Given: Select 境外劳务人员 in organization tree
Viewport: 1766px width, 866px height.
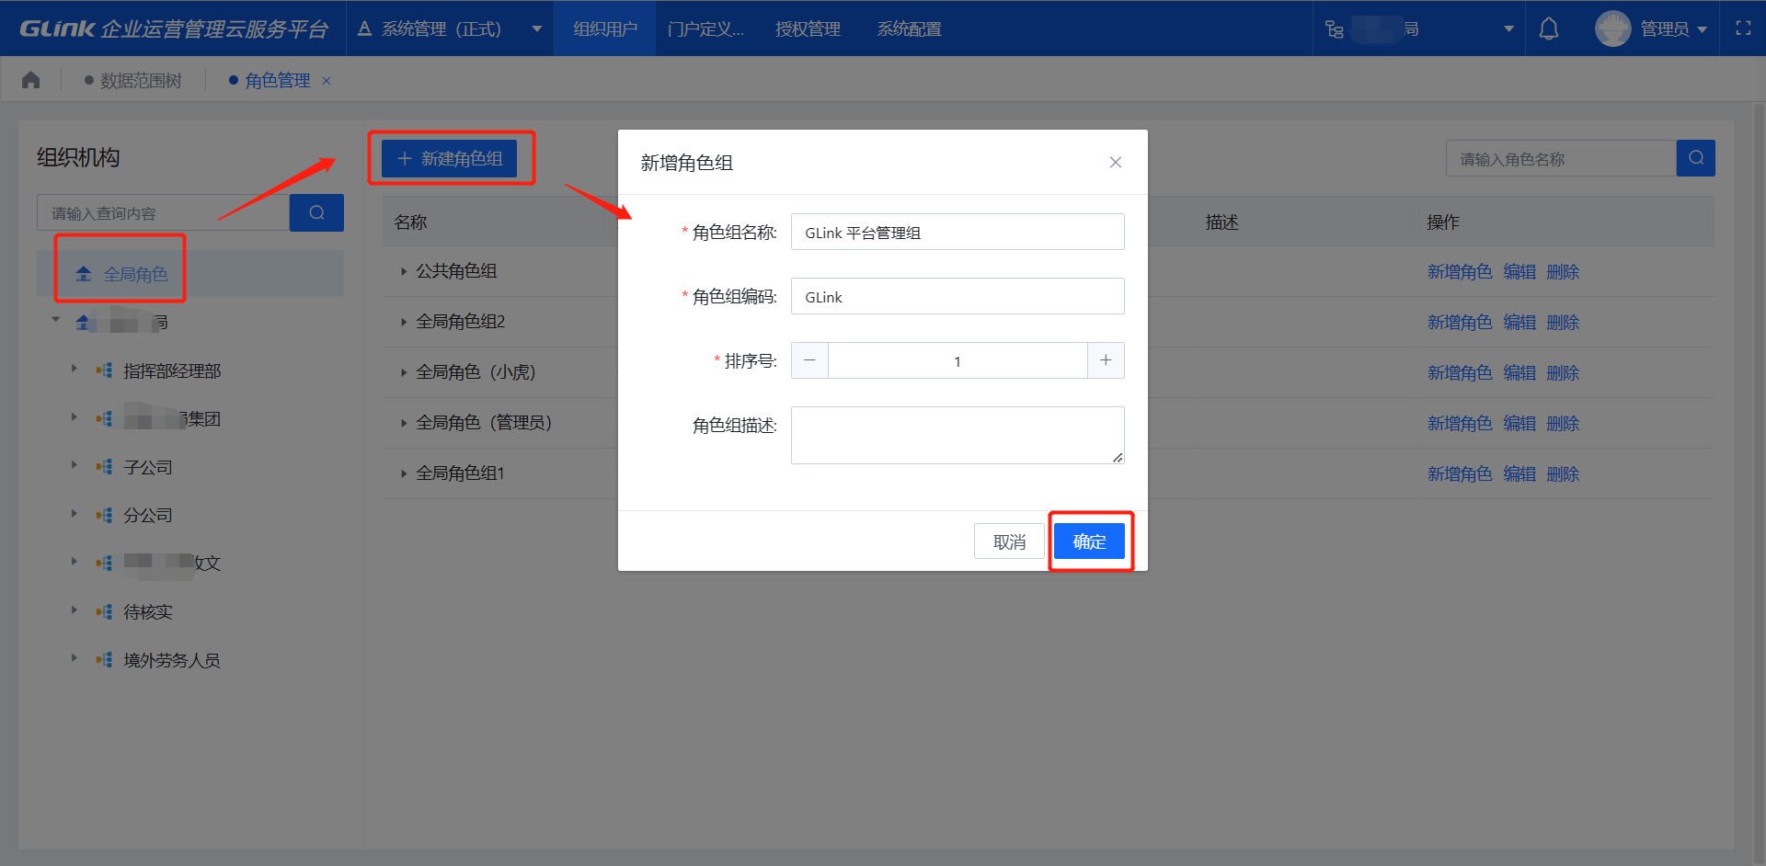Looking at the screenshot, I should 172,660.
